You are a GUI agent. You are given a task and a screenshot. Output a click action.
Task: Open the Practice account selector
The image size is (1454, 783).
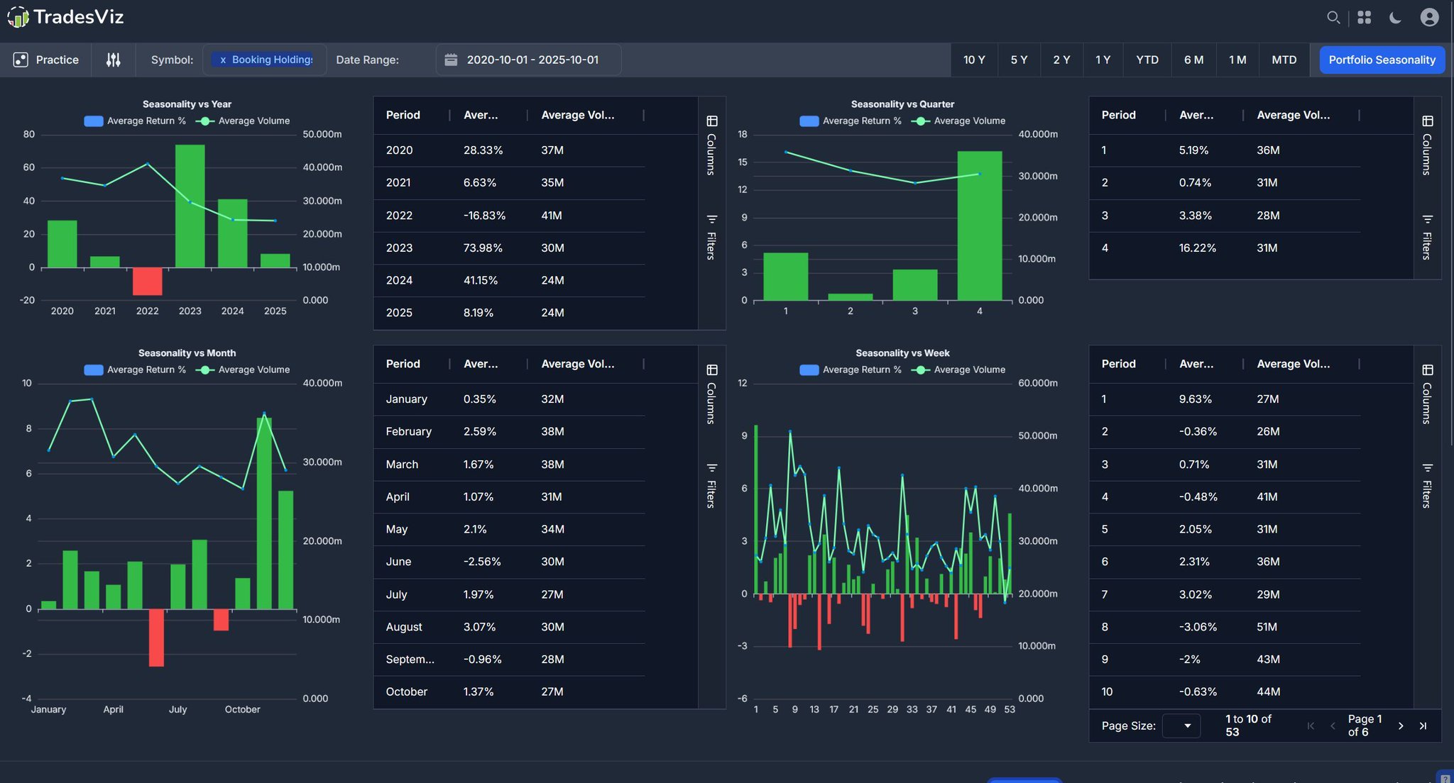pyautogui.click(x=46, y=60)
